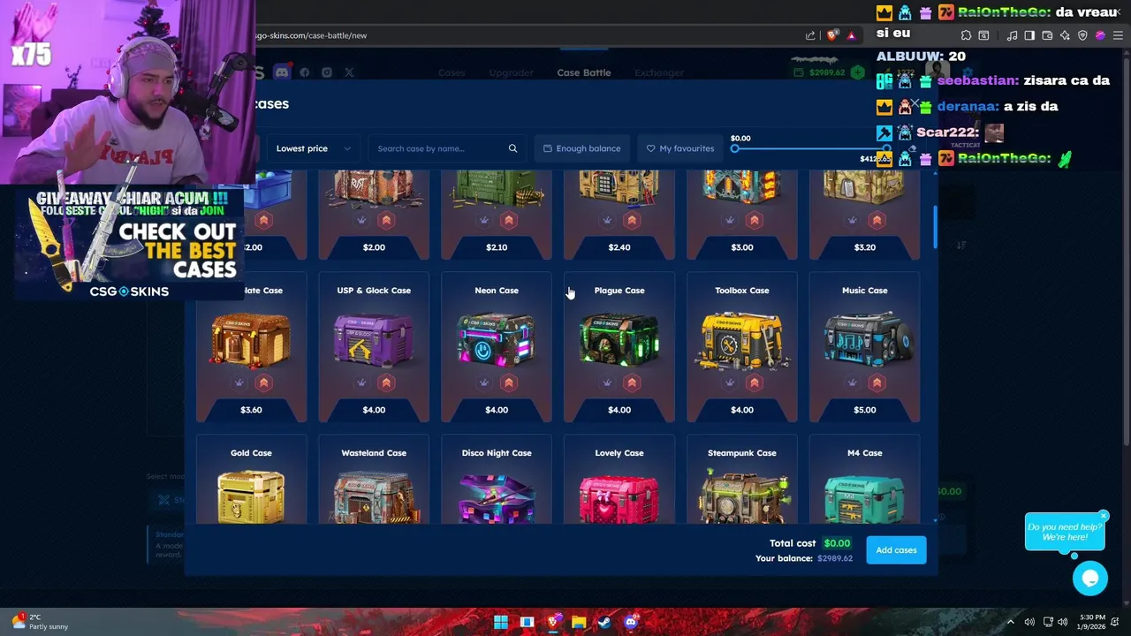Select the Neon Case thumbnail

497,340
